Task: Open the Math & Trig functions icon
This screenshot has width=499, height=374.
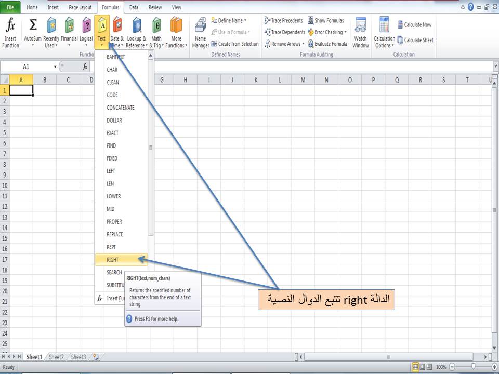Action: 156,25
